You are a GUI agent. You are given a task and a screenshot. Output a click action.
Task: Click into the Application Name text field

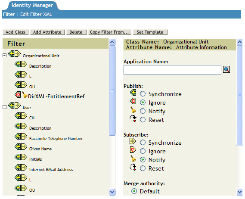(172, 70)
